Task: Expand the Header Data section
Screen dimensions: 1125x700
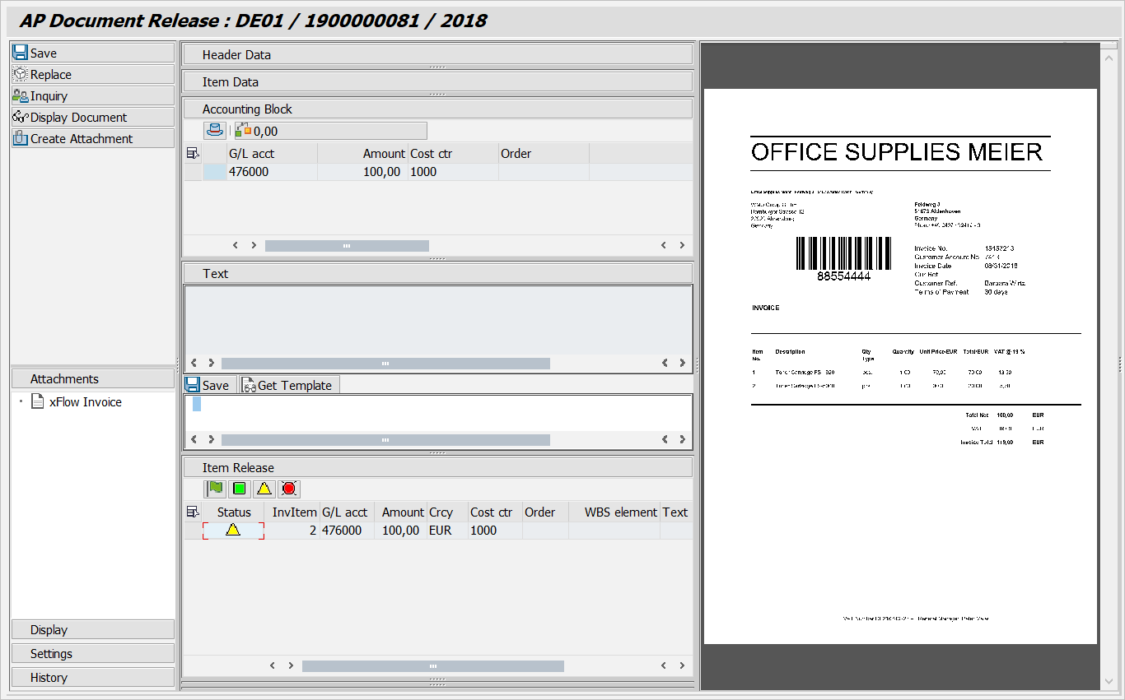Action: 437,55
